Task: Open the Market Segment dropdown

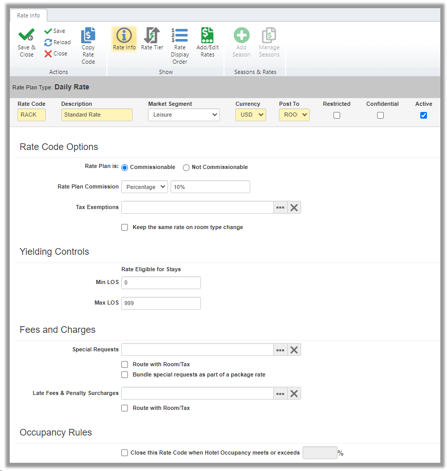Action: pos(184,115)
